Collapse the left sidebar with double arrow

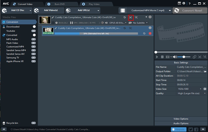[4, 129]
